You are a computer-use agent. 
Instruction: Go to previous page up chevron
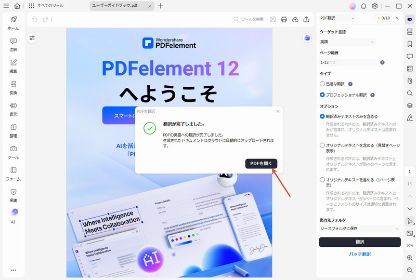coord(410,196)
